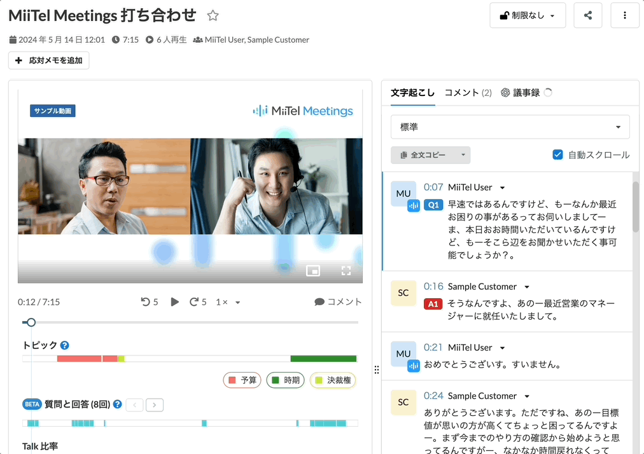The width and height of the screenshot is (644, 454).
Task: Uncheck the 自動スクロール checkbox
Action: coord(557,155)
